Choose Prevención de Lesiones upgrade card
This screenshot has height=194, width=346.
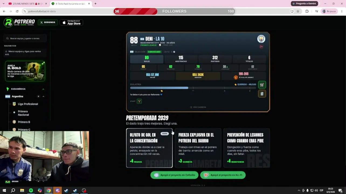pos(247,148)
